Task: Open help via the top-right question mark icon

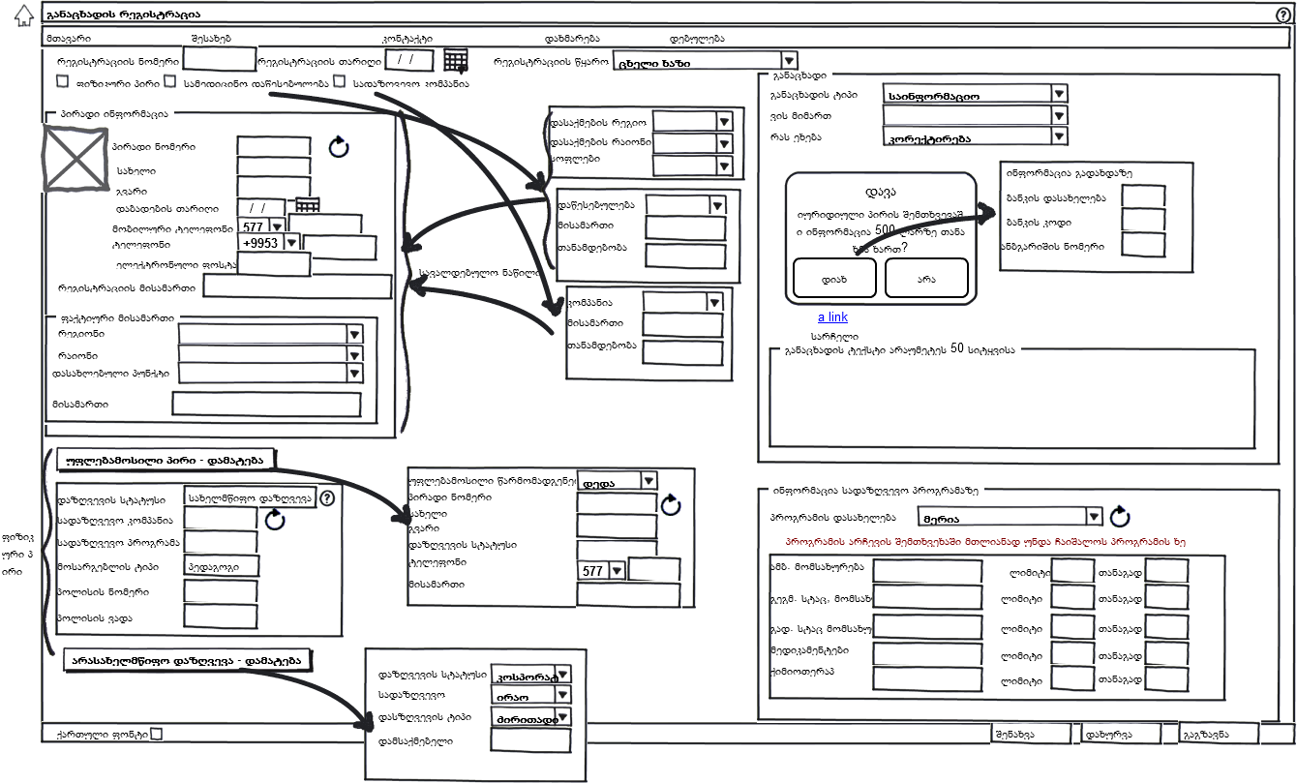Action: coord(1283,15)
